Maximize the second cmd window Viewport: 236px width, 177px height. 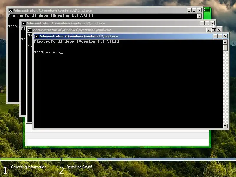tap(207, 23)
